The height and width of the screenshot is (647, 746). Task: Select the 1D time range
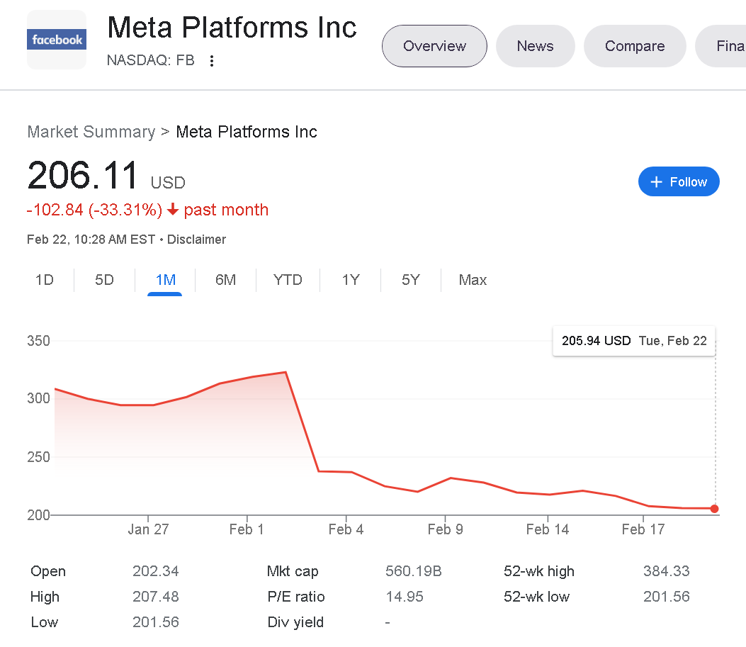(x=44, y=280)
